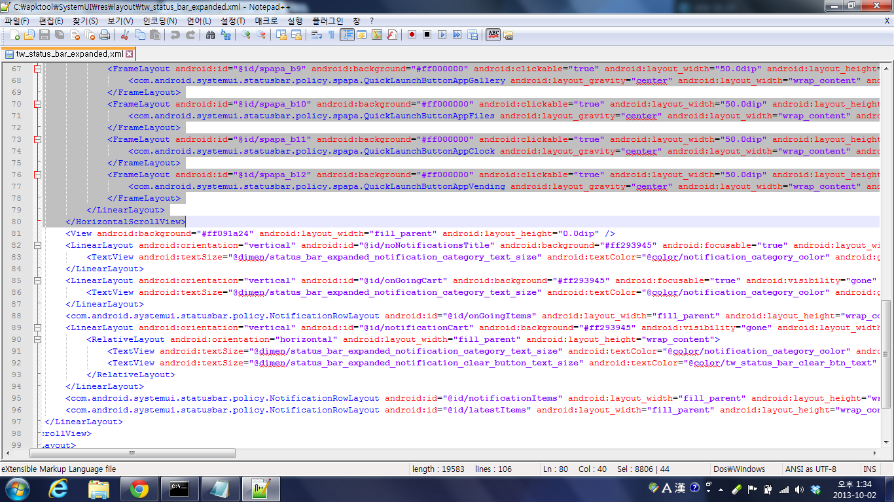Viewport: 894px width, 502px height.
Task: Open the 플러그인 menu
Action: [327, 21]
